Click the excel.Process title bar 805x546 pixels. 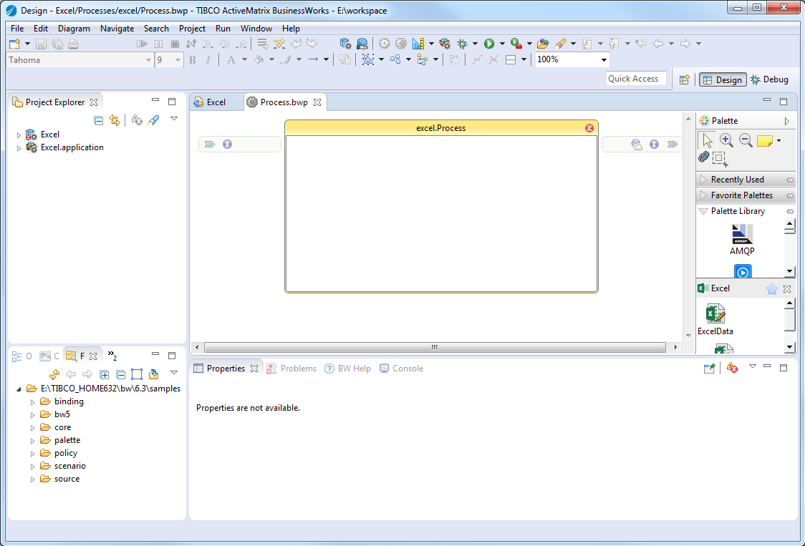click(x=441, y=128)
